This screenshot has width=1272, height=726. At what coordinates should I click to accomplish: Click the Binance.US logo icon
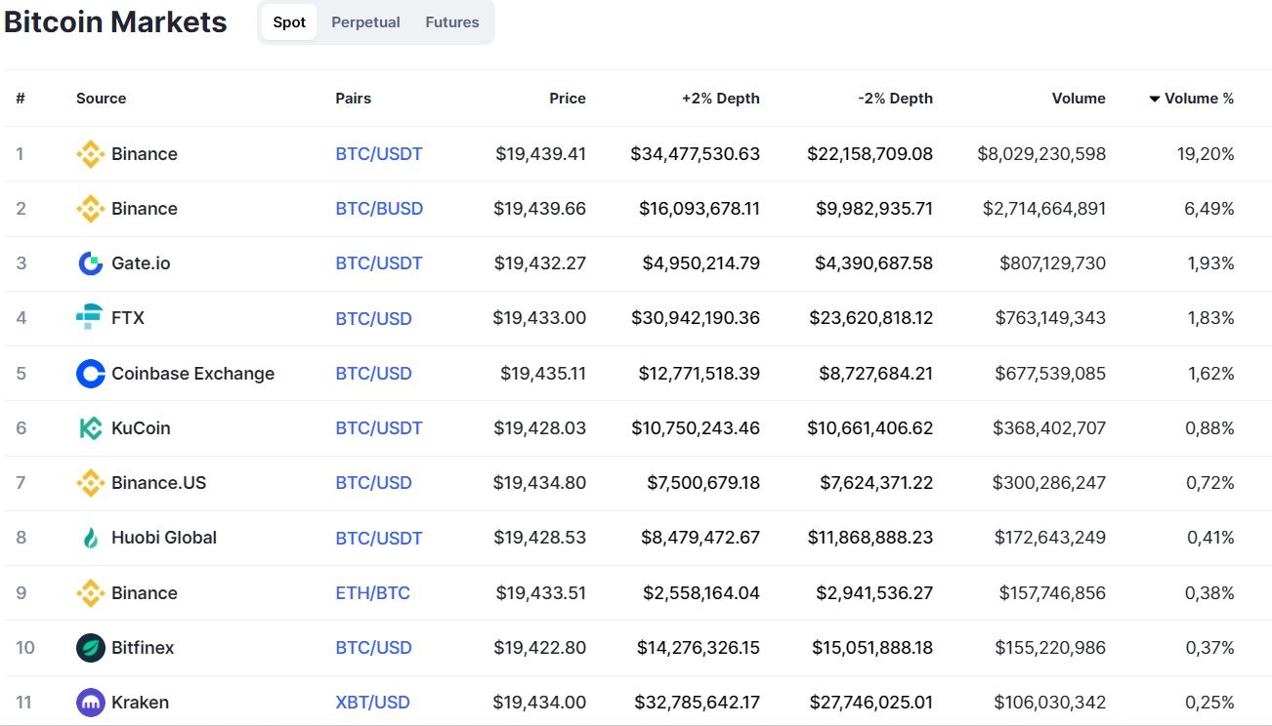pos(90,483)
